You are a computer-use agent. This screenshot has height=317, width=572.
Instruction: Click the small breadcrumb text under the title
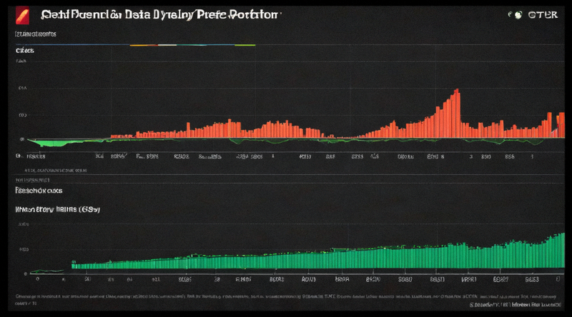36,34
